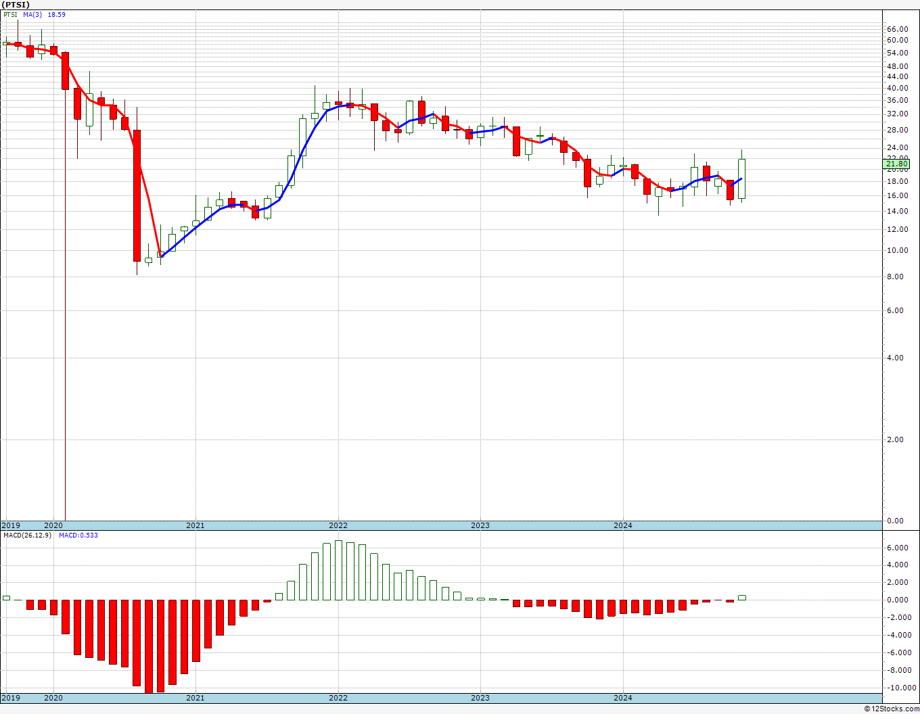Click the 18.59 moving average value
Image resolution: width=920 pixels, height=714 pixels.
(56, 14)
